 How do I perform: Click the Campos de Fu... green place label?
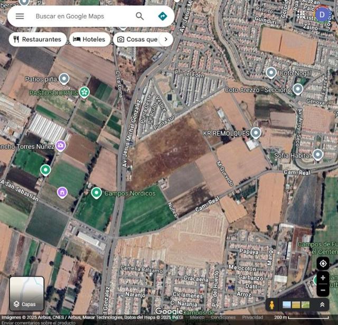tap(317, 248)
